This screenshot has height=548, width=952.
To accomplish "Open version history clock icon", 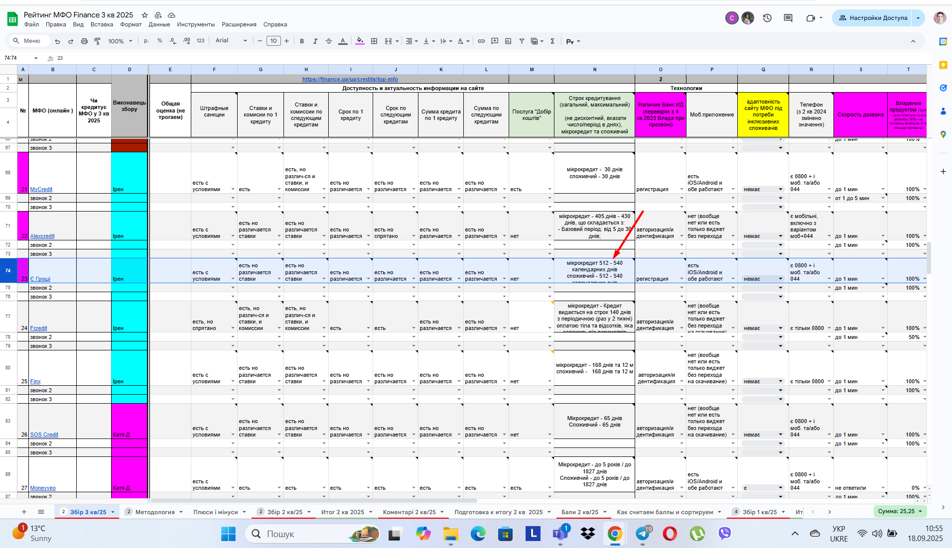I will pyautogui.click(x=767, y=18).
